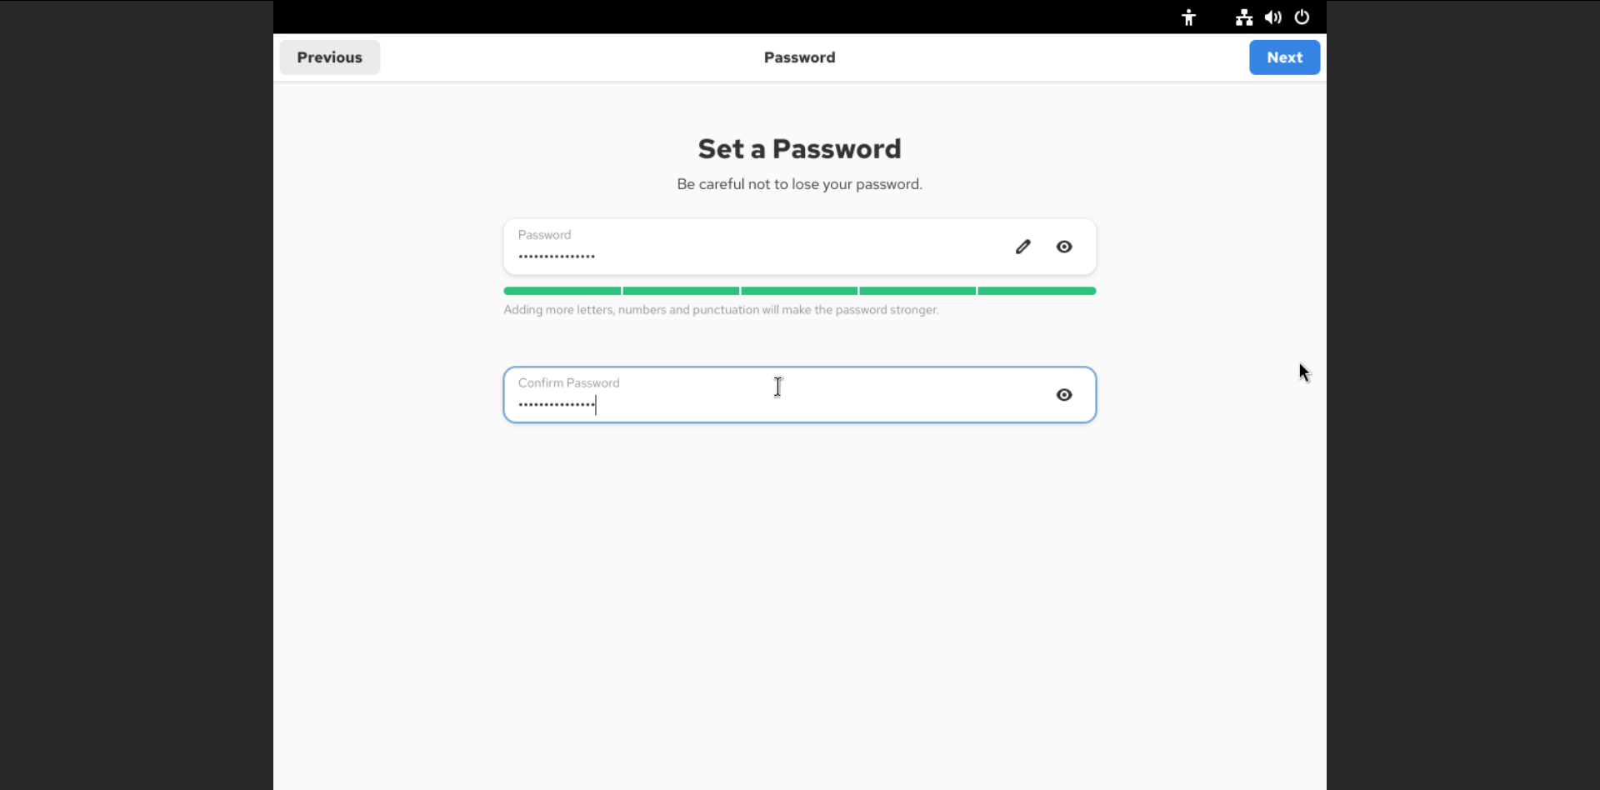Image resolution: width=1600 pixels, height=790 pixels.
Task: Show Confirm Password text with its eye icon
Action: click(1064, 395)
